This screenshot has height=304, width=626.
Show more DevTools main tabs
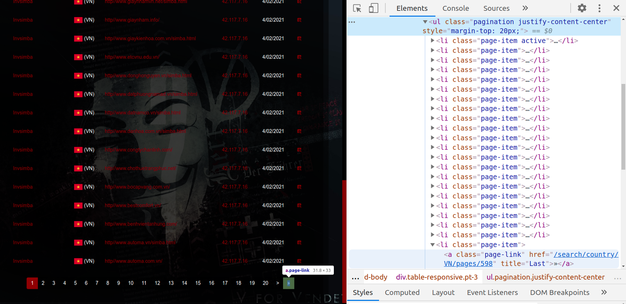click(x=525, y=8)
